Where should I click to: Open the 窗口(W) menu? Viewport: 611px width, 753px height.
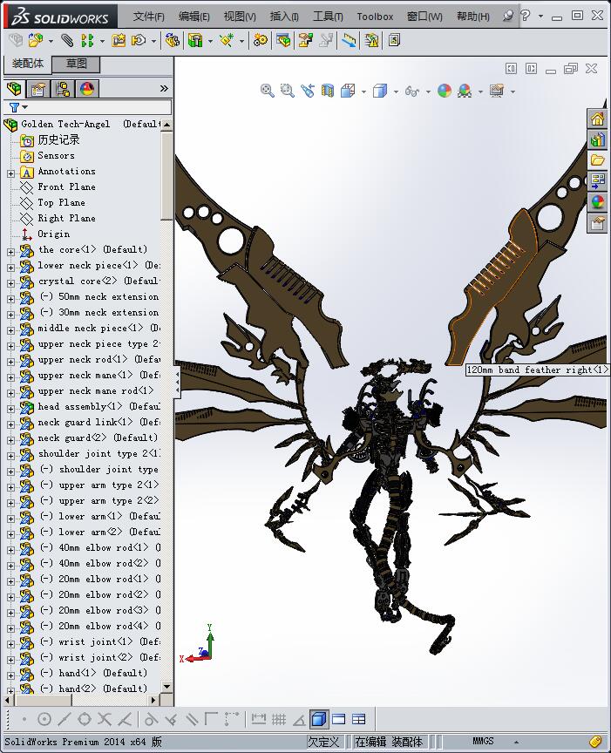[x=424, y=17]
